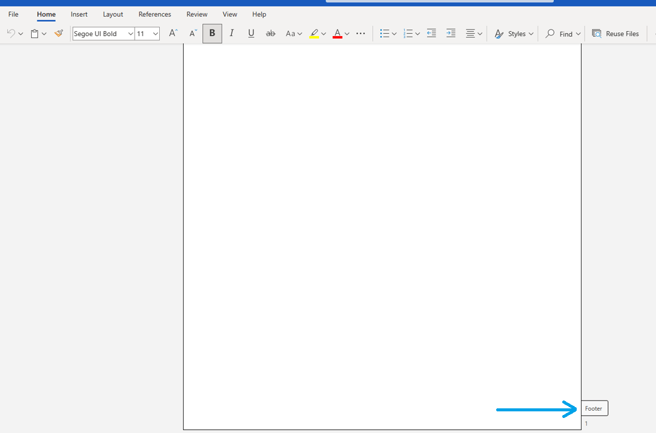Select the Home tab
656x433 pixels.
coord(46,14)
